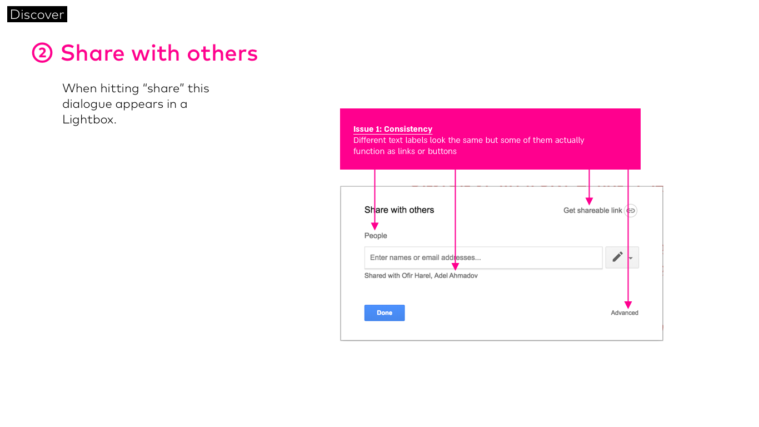The image size is (759, 427).
Task: Focus the Enter names or email addresses field
Action: coord(483,257)
